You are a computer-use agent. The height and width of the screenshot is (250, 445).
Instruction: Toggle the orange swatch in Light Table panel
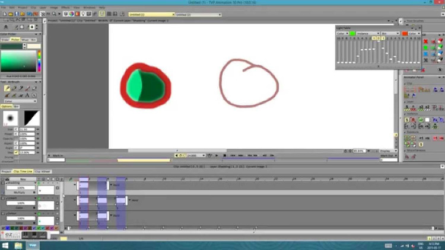tap(405, 33)
